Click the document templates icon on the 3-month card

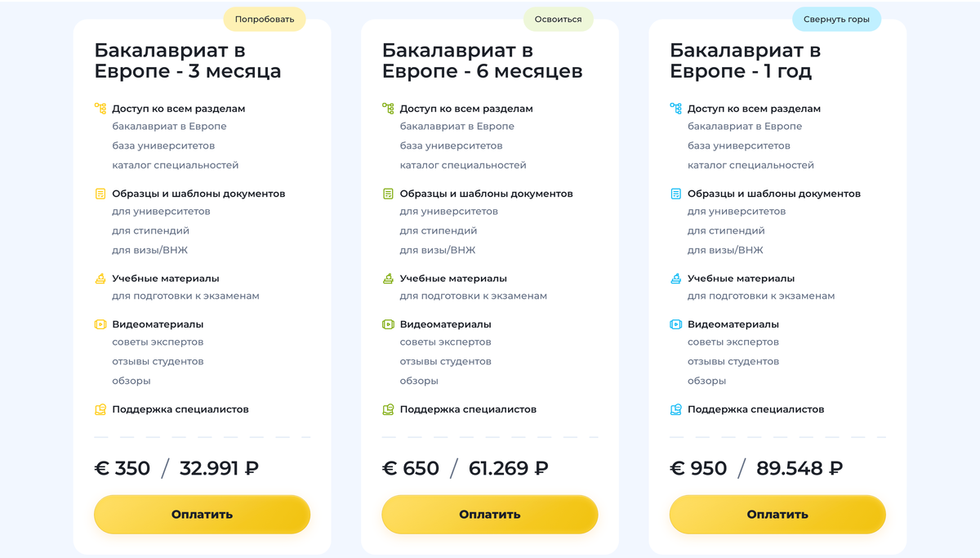pos(100,193)
